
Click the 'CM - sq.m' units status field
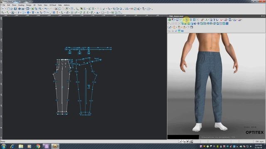coord(259,142)
